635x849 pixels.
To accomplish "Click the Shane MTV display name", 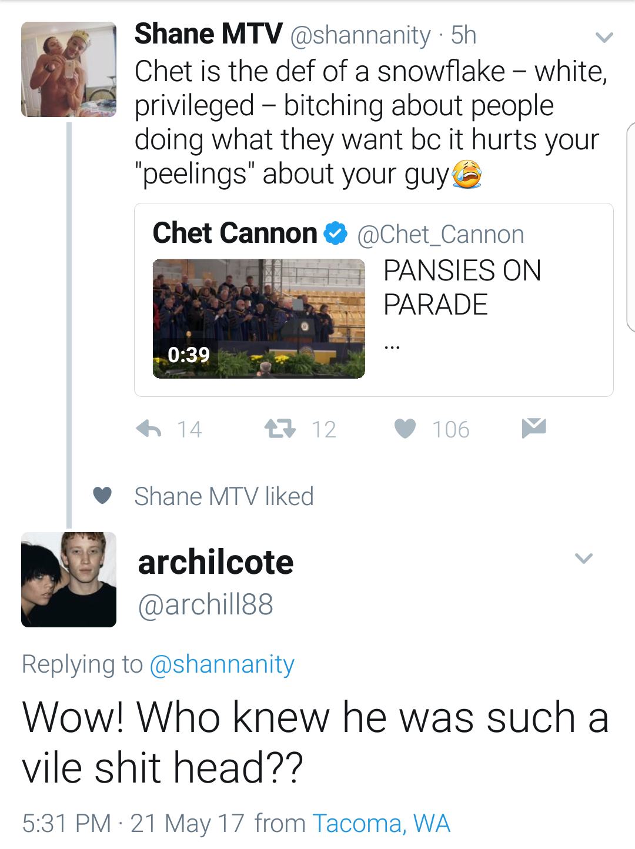I will 209,34.
